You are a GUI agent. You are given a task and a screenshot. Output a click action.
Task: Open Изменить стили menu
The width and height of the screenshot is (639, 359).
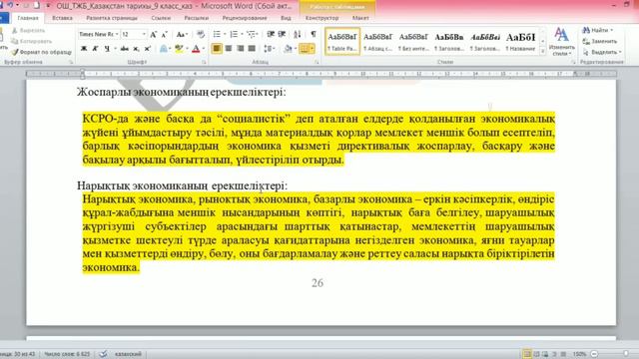[561, 42]
